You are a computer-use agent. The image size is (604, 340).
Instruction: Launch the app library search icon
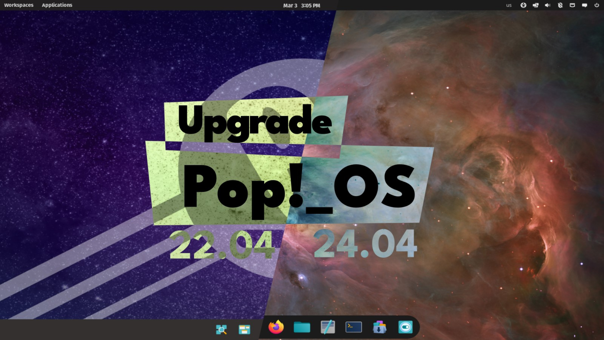coord(221,329)
